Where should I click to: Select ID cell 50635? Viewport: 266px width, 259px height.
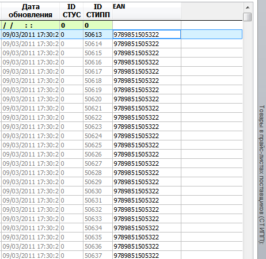point(98,237)
